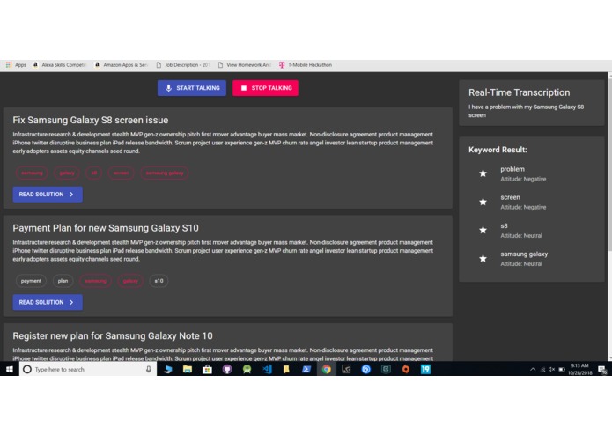Viewport: 612px width, 435px height.
Task: Switch to Google Chrome in the taskbar
Action: click(327, 369)
